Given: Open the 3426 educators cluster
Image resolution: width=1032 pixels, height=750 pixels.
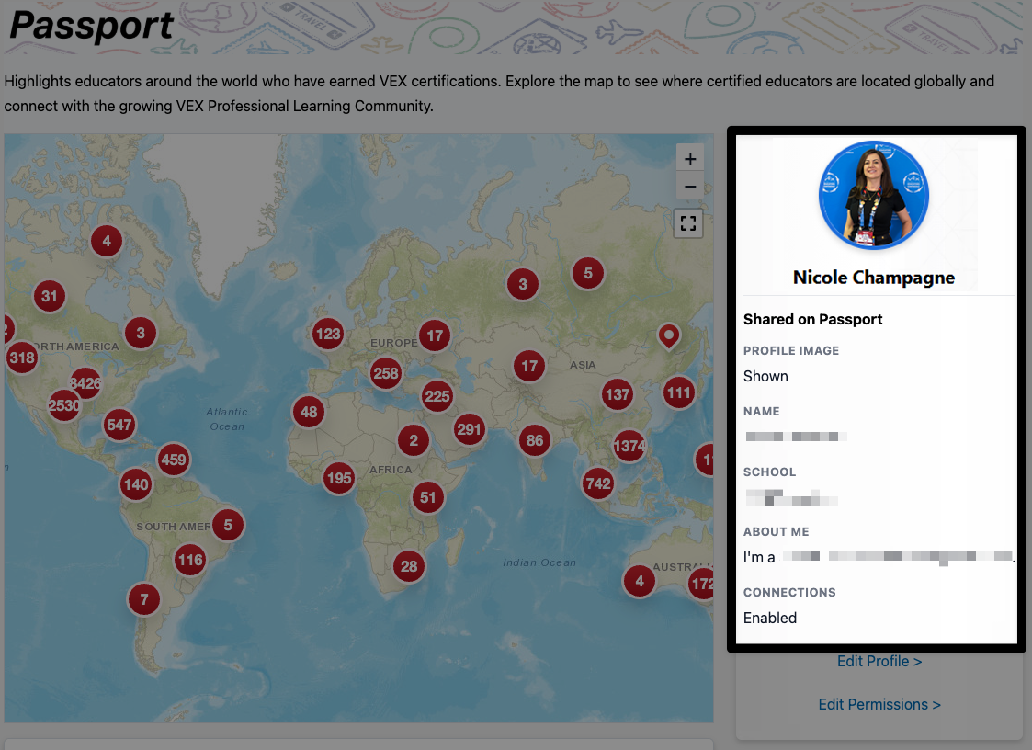Looking at the screenshot, I should pos(86,383).
